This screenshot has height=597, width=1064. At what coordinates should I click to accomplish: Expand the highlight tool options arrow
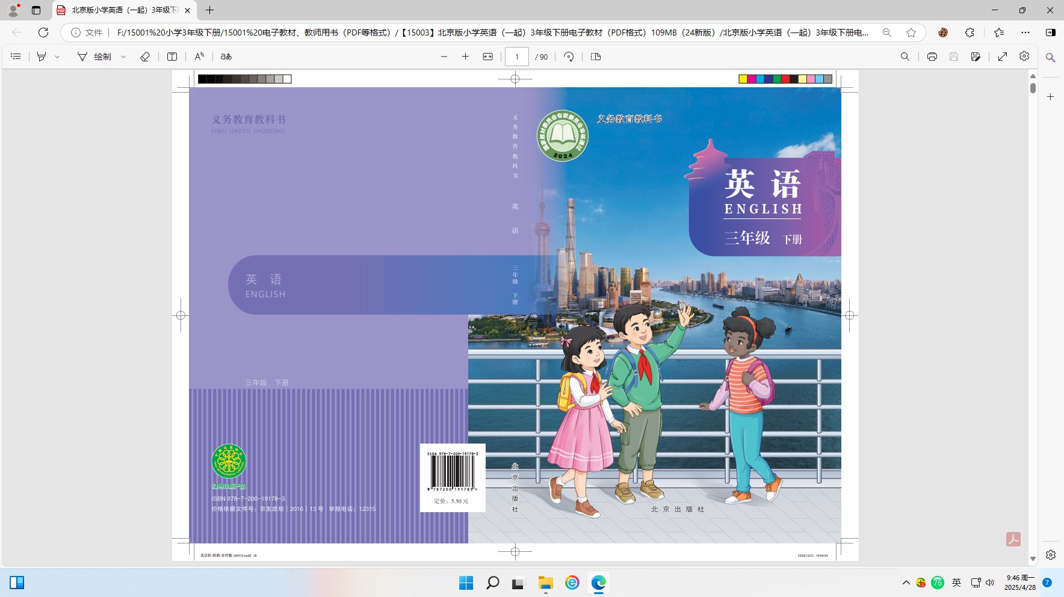coord(58,57)
